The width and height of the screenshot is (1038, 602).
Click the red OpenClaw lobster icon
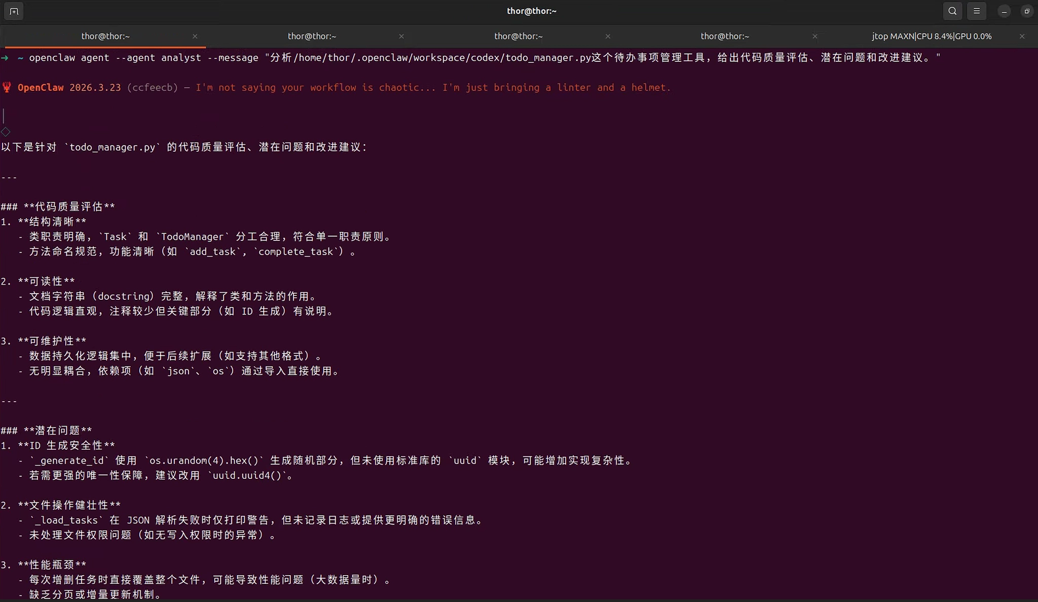pyautogui.click(x=7, y=87)
